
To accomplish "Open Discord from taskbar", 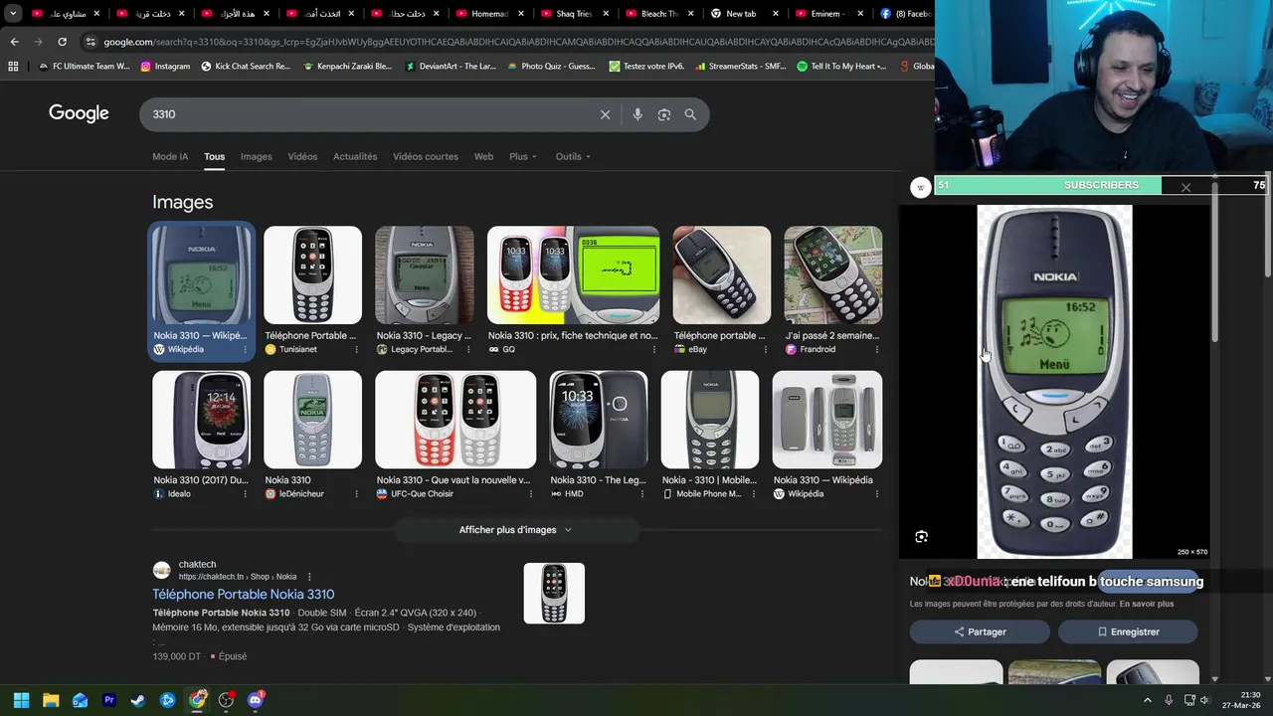I will [256, 700].
